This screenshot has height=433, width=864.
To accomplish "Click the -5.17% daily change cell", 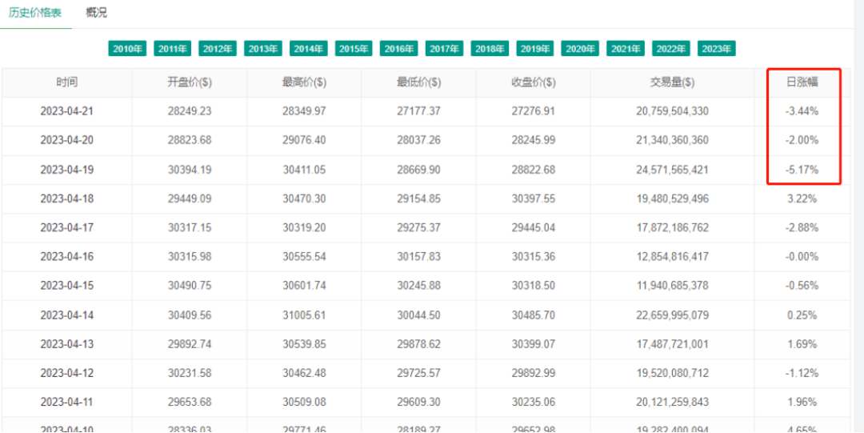I will 802,170.
